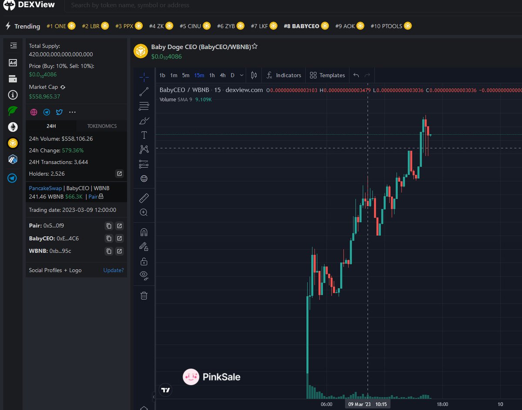Screen dimensions: 522x410
Task: Open holders list in external page
Action: click(x=119, y=174)
